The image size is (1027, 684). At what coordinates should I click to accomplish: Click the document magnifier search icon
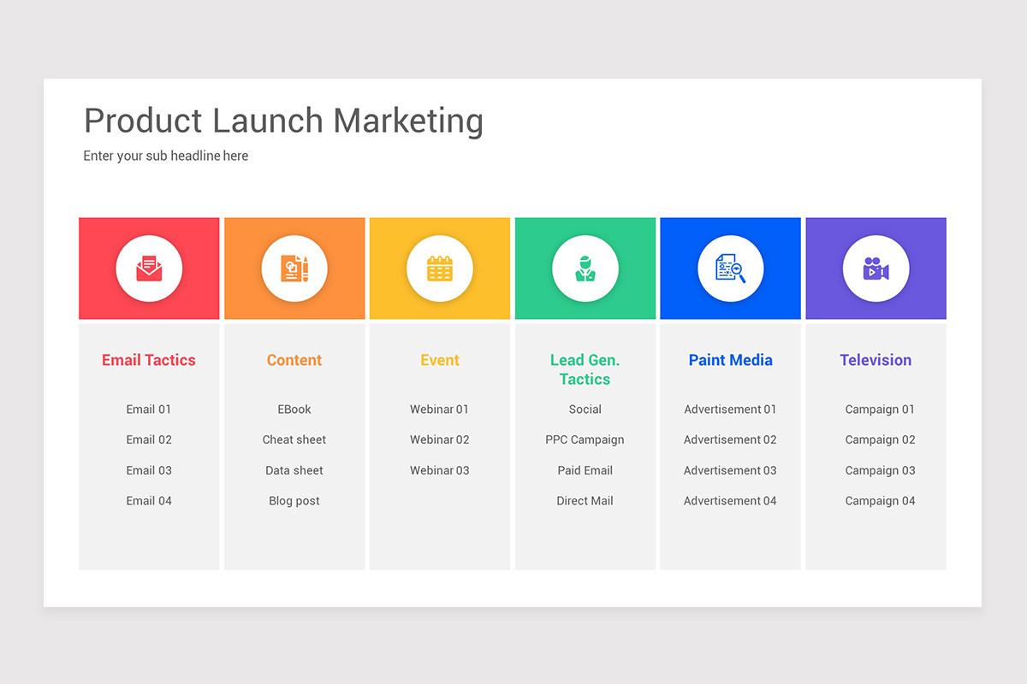[x=730, y=269]
